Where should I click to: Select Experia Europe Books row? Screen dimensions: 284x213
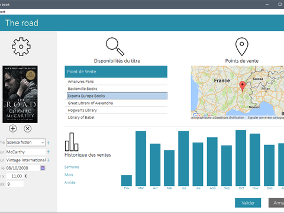[x=117, y=96]
